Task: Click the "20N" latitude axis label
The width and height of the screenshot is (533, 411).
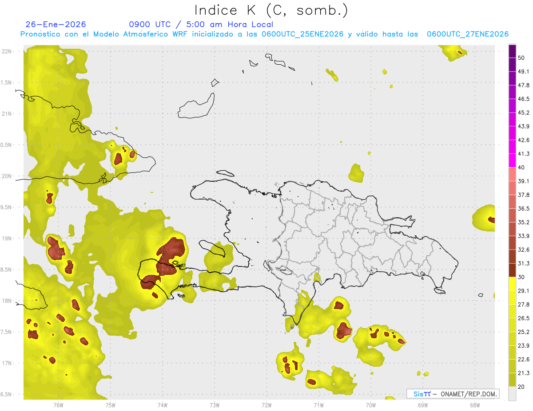Action: 7,176
